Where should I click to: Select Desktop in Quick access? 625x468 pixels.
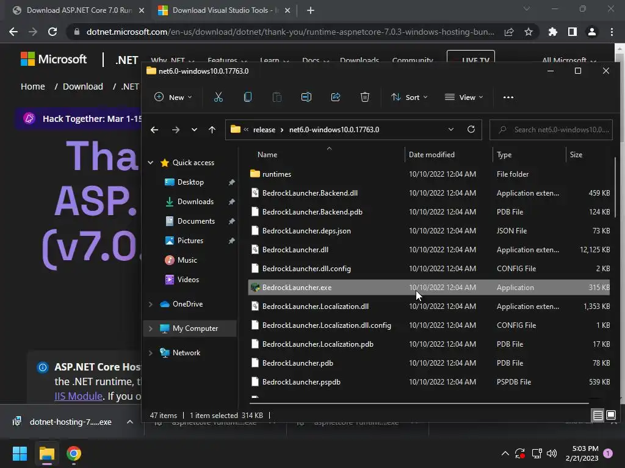190,182
